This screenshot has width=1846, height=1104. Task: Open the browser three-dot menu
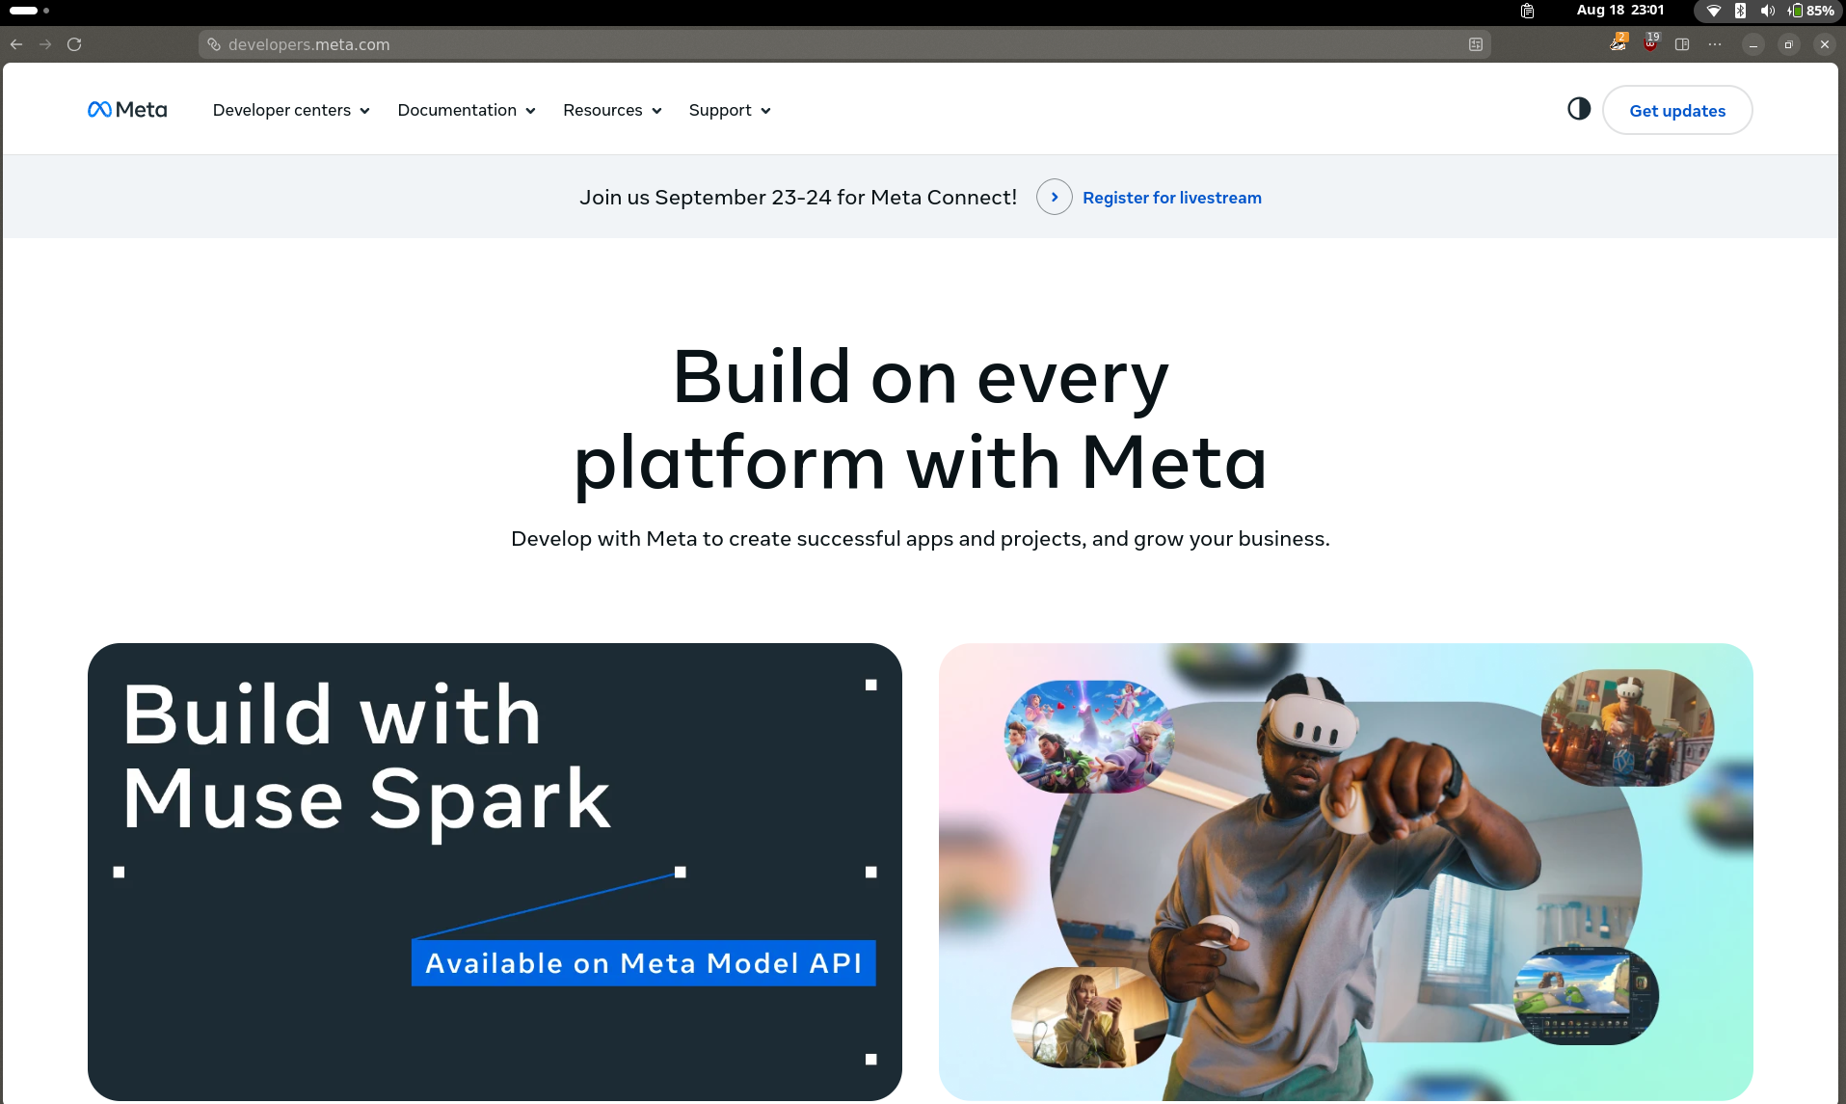tap(1715, 44)
